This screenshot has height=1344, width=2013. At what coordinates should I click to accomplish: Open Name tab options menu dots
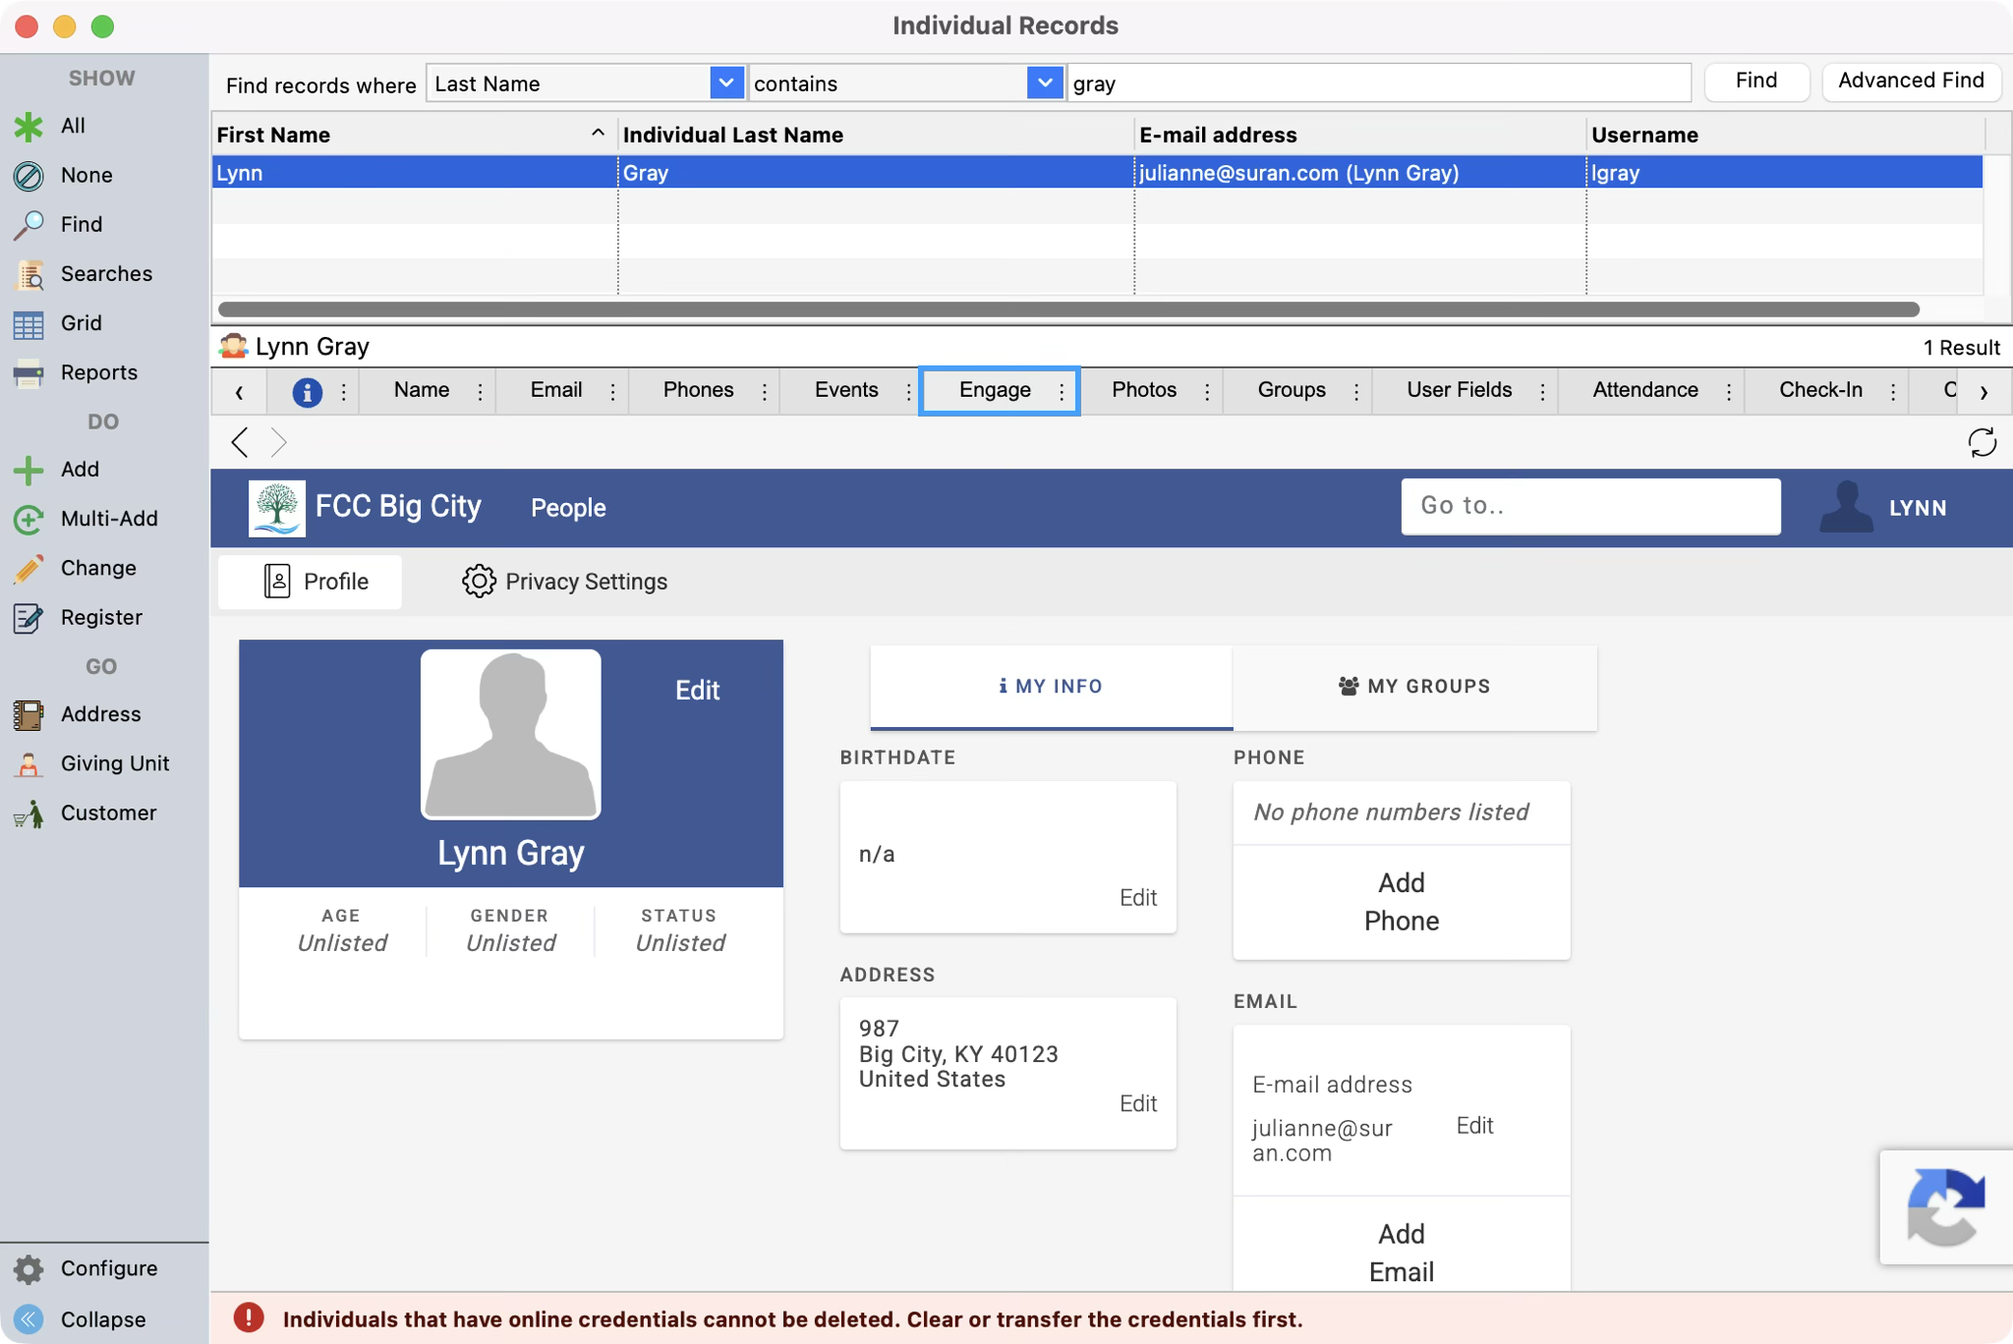tap(480, 391)
